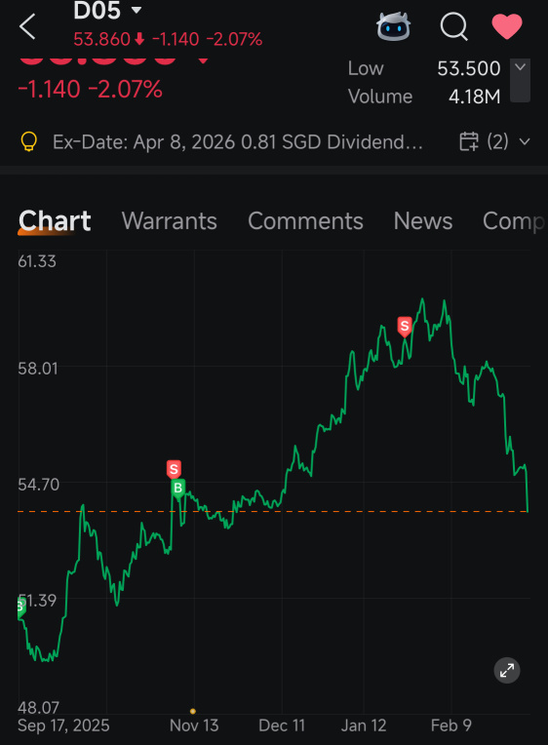Open the News tab

pos(423,221)
